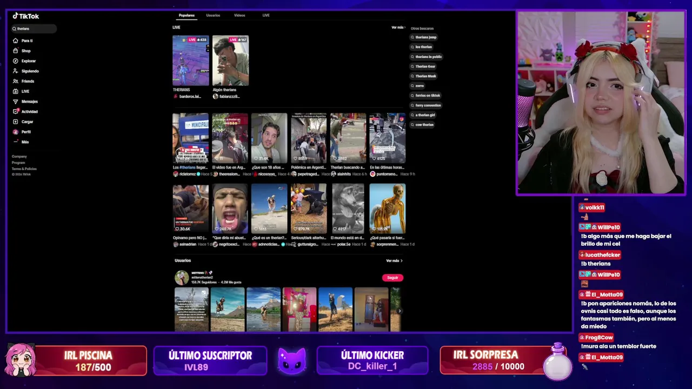Viewport: 692px width, 389px height.
Task: Expand Usuarios section with Ver más
Action: [x=394, y=261]
